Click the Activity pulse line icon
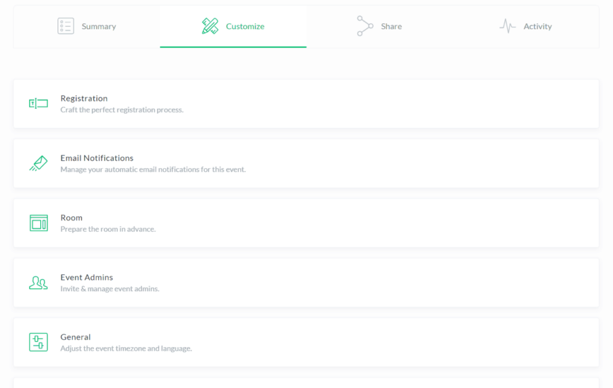This screenshot has height=388, width=613. click(508, 26)
